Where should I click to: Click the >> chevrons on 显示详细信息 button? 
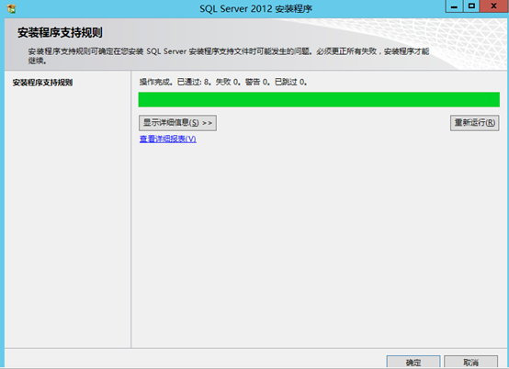coord(207,123)
